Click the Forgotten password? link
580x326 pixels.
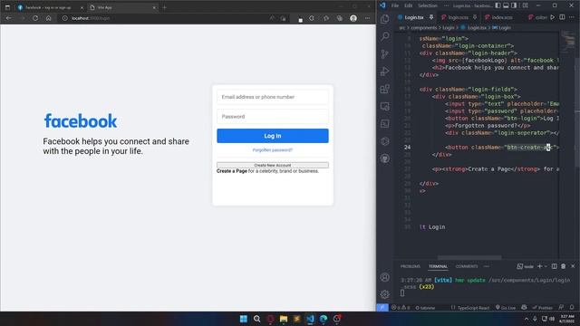pyautogui.click(x=273, y=150)
